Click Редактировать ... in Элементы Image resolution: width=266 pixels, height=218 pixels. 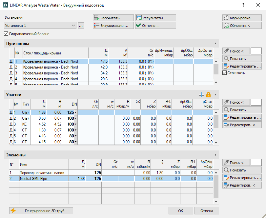tap(242, 178)
